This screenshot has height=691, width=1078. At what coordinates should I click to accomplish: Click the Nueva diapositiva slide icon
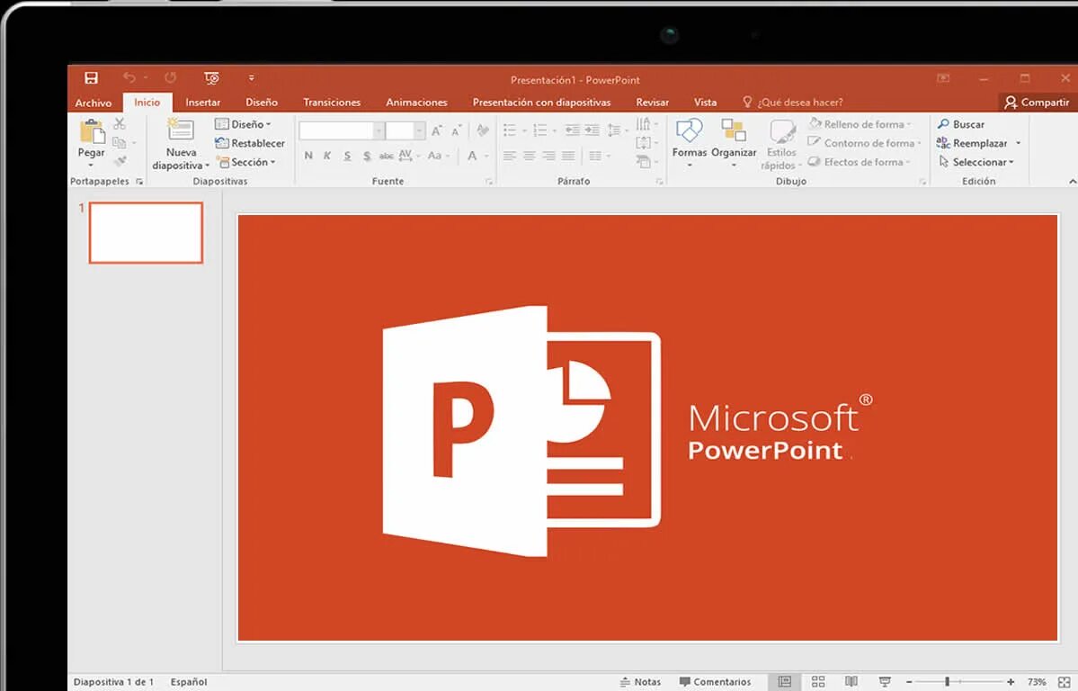[x=181, y=130]
